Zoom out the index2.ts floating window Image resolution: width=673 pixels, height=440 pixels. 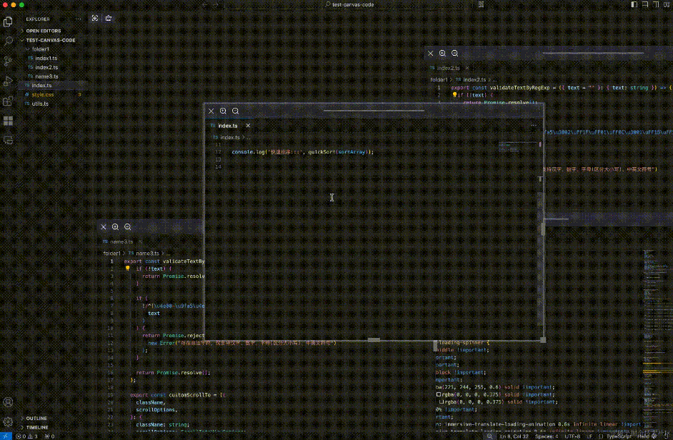(454, 54)
